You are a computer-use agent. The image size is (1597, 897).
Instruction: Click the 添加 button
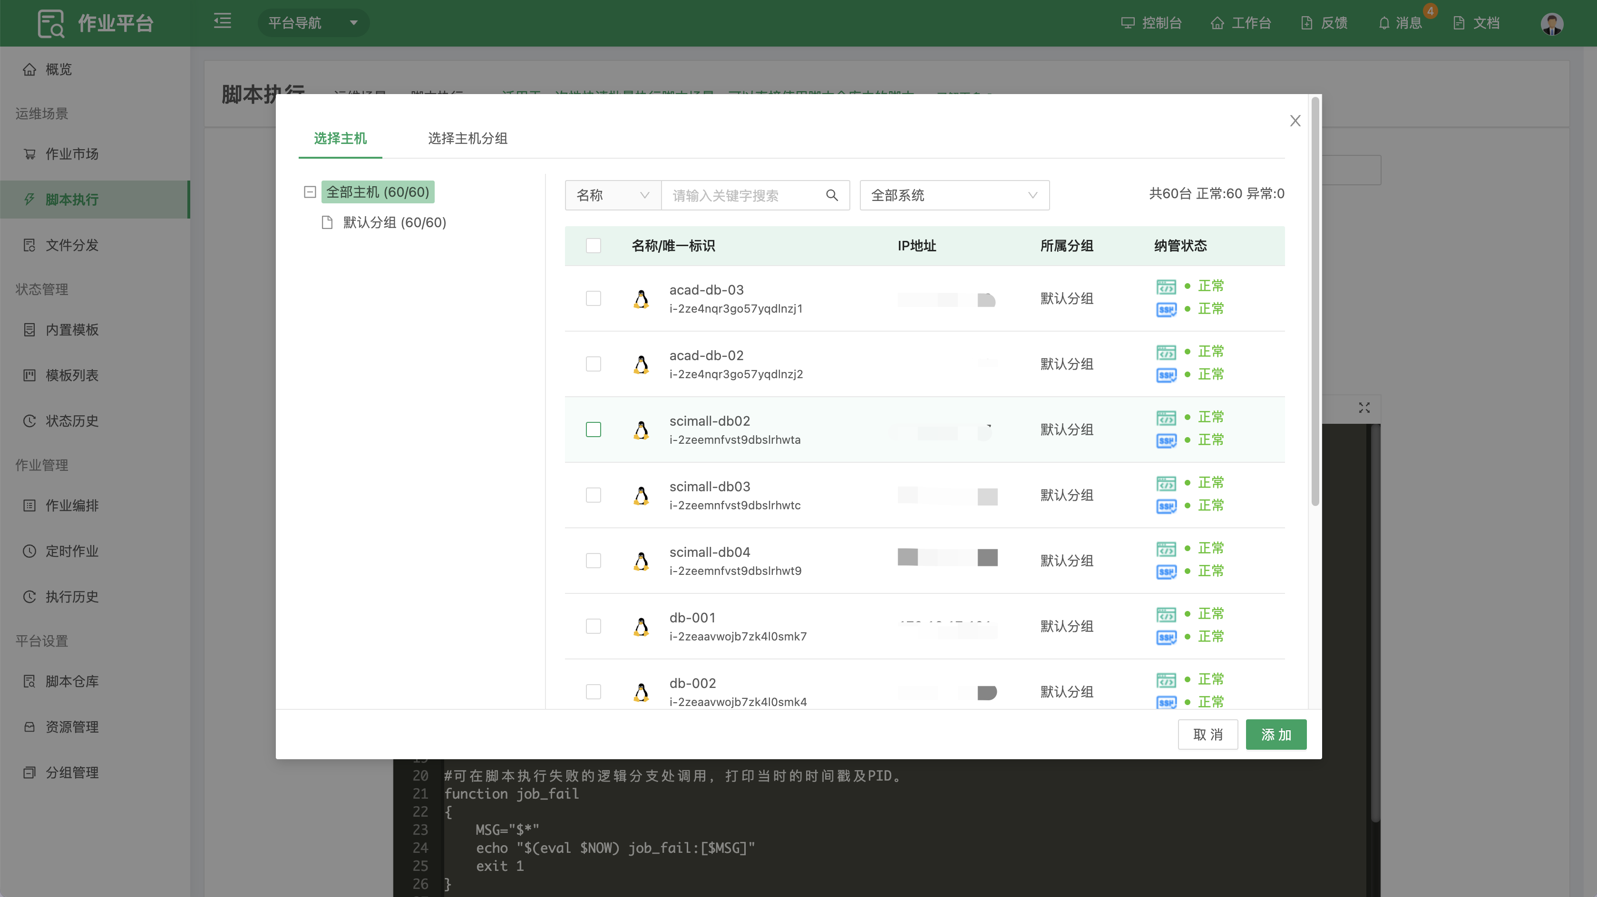[1276, 735]
